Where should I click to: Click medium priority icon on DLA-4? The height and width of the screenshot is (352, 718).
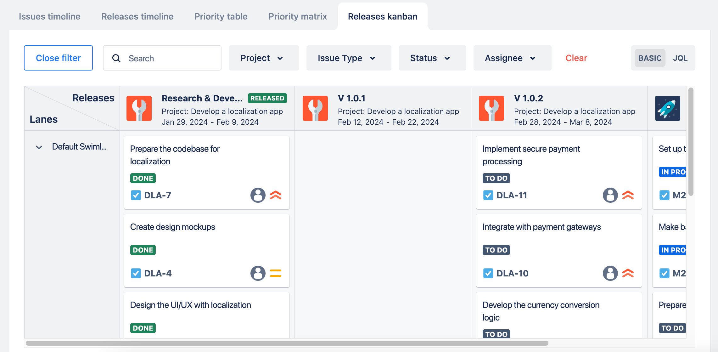(x=275, y=273)
